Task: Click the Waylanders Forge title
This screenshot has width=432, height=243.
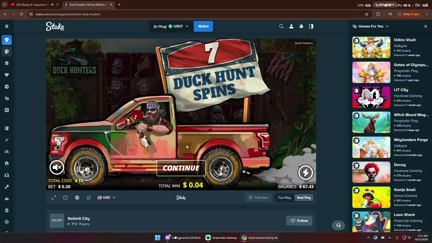Action: tap(411, 140)
